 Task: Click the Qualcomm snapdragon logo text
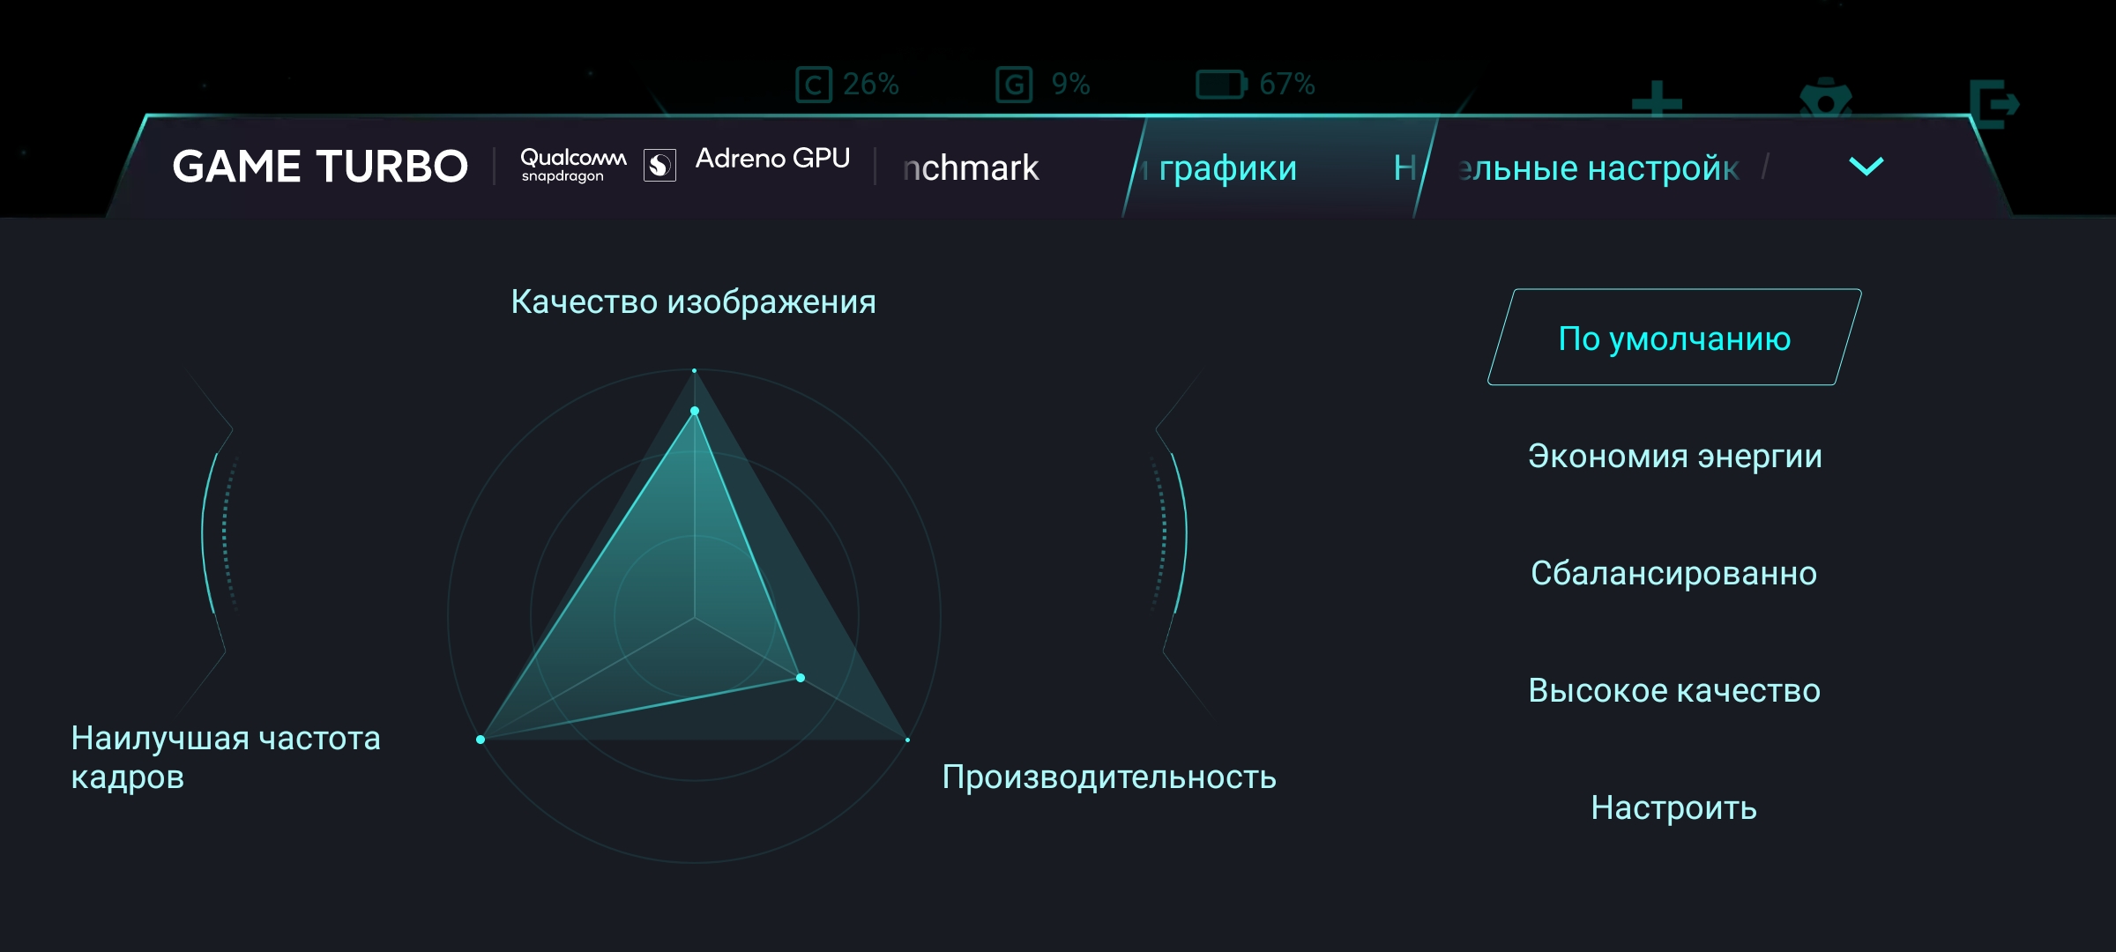click(572, 165)
